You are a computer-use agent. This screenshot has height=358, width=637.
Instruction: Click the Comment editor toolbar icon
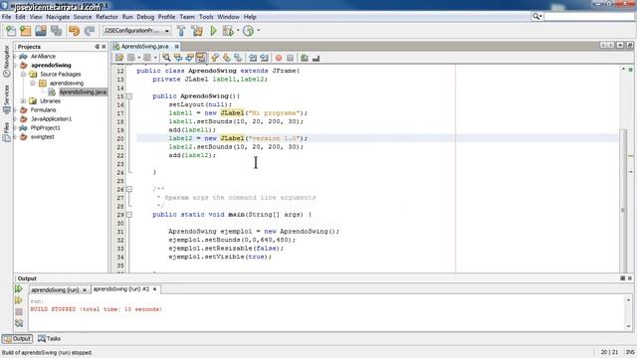(x=305, y=58)
